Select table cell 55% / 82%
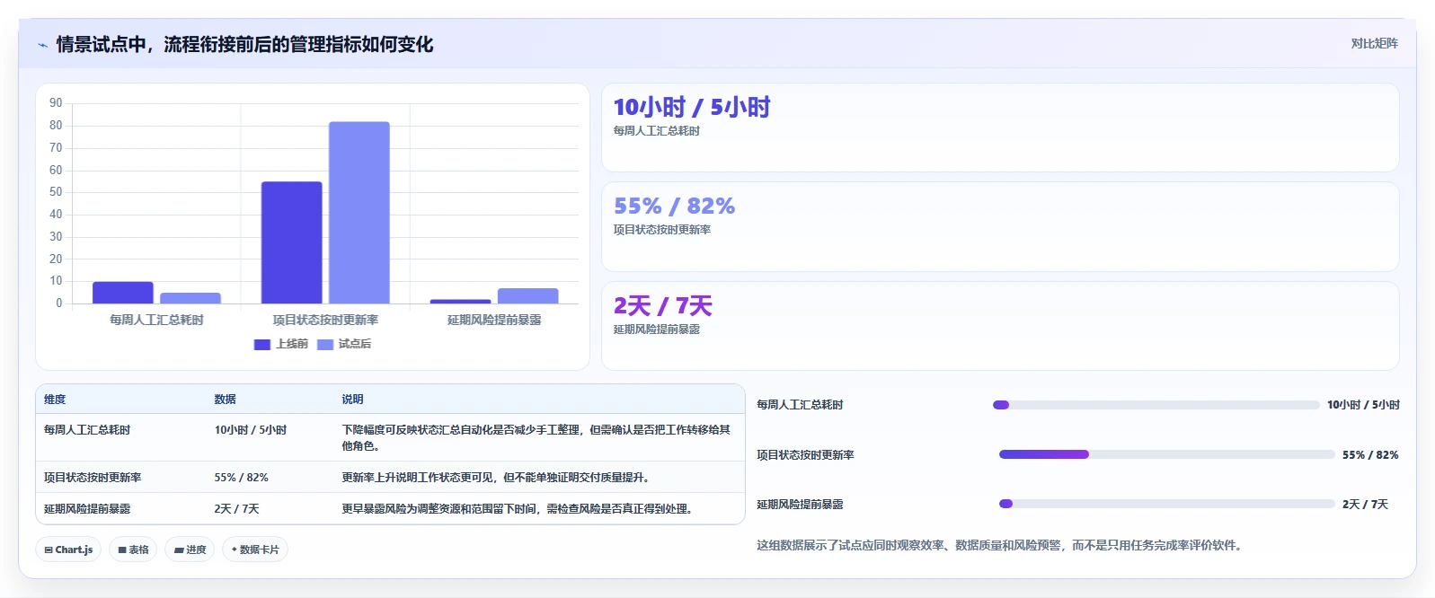The image size is (1435, 598). (x=241, y=478)
